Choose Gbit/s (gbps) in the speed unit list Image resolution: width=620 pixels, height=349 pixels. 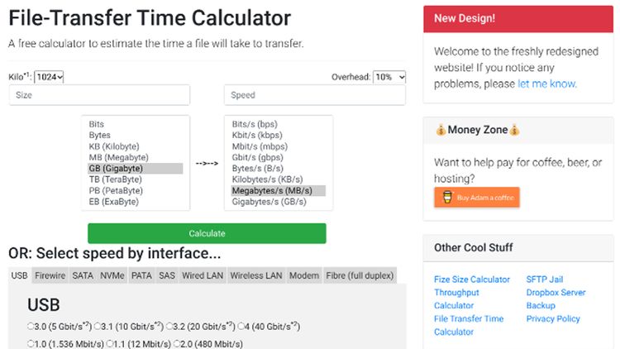pyautogui.click(x=257, y=157)
